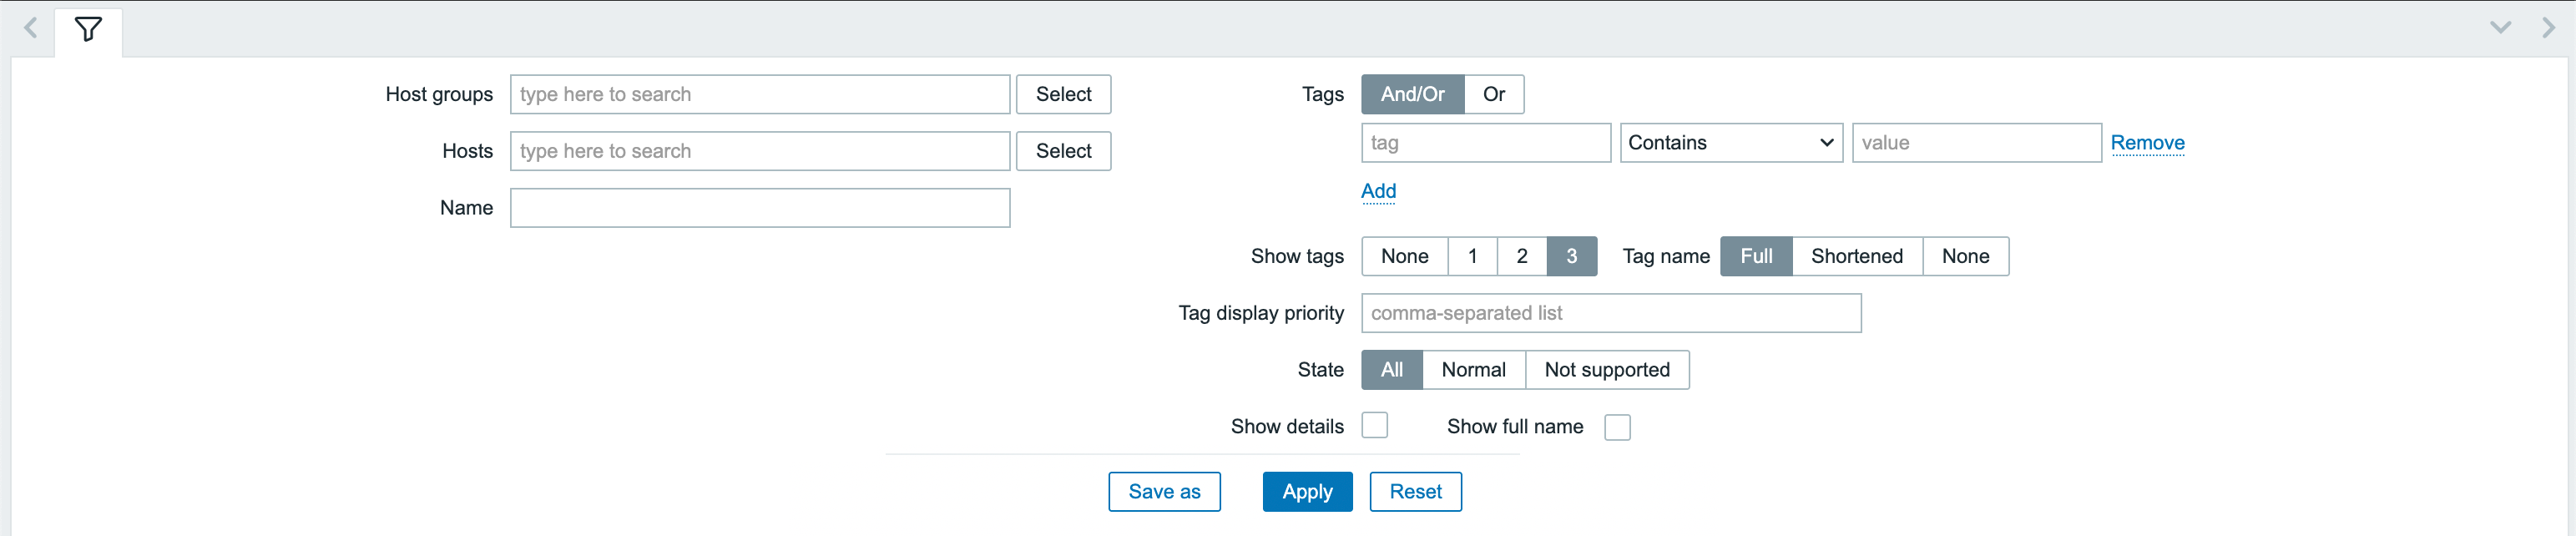Click into the Name input field
The image size is (2576, 536).
pos(760,208)
